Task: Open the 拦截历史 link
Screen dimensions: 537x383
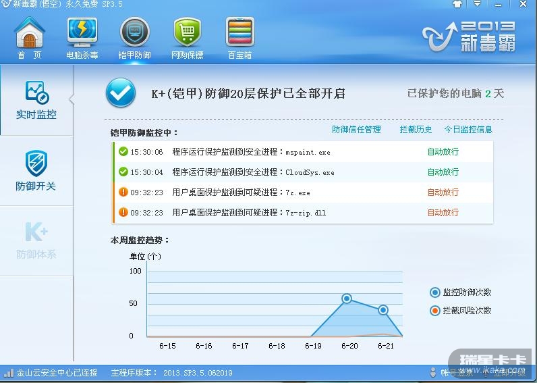Action: 416,129
